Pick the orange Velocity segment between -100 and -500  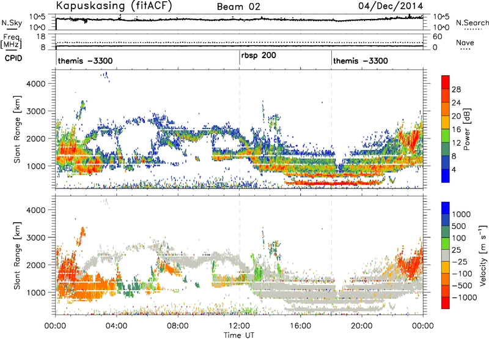click(446, 279)
